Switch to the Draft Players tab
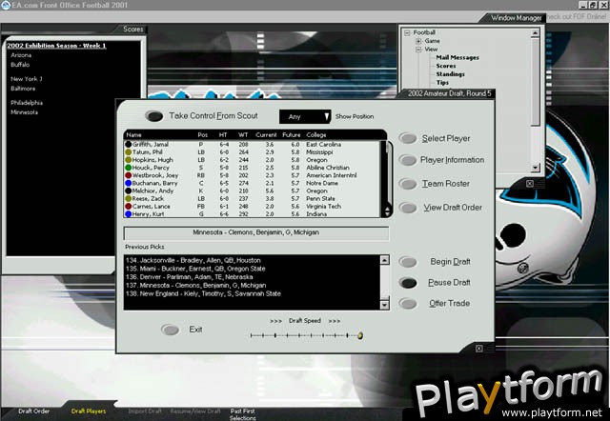 (89, 411)
